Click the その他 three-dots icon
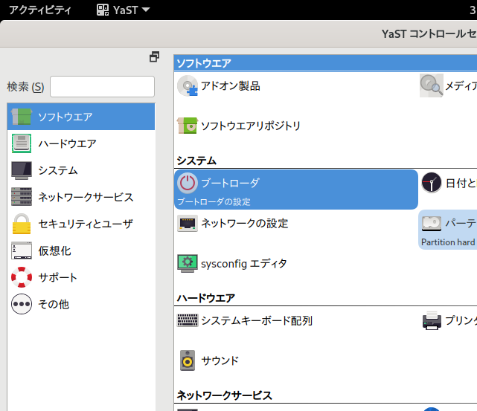The height and width of the screenshot is (411, 477). coord(22,304)
